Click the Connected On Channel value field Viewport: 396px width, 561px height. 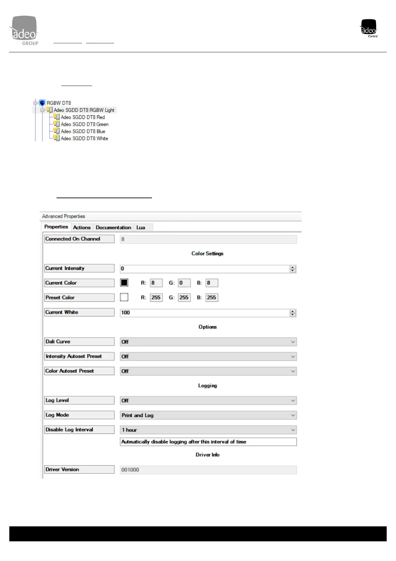pos(208,239)
